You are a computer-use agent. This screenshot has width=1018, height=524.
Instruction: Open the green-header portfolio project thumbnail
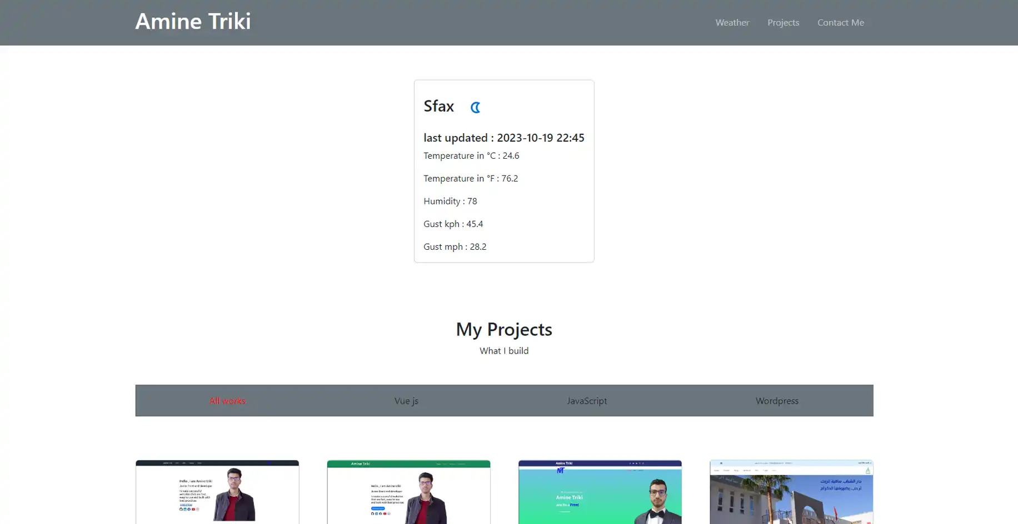(x=408, y=492)
